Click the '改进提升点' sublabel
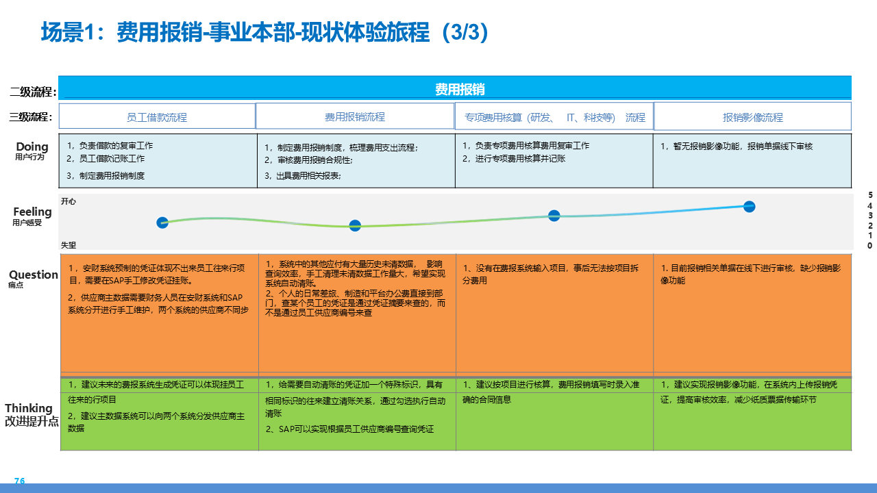 pos(32,421)
